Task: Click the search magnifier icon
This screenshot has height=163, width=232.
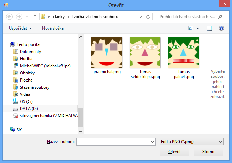Action: 220,17
